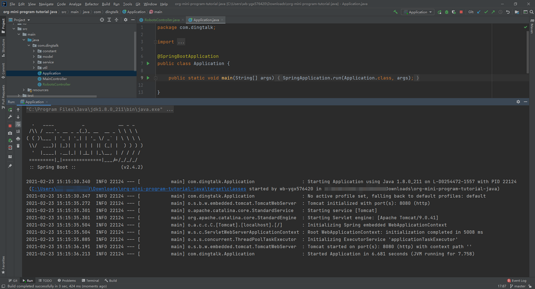Rerun Application in the Run panel
The image size is (535, 289).
10,110
